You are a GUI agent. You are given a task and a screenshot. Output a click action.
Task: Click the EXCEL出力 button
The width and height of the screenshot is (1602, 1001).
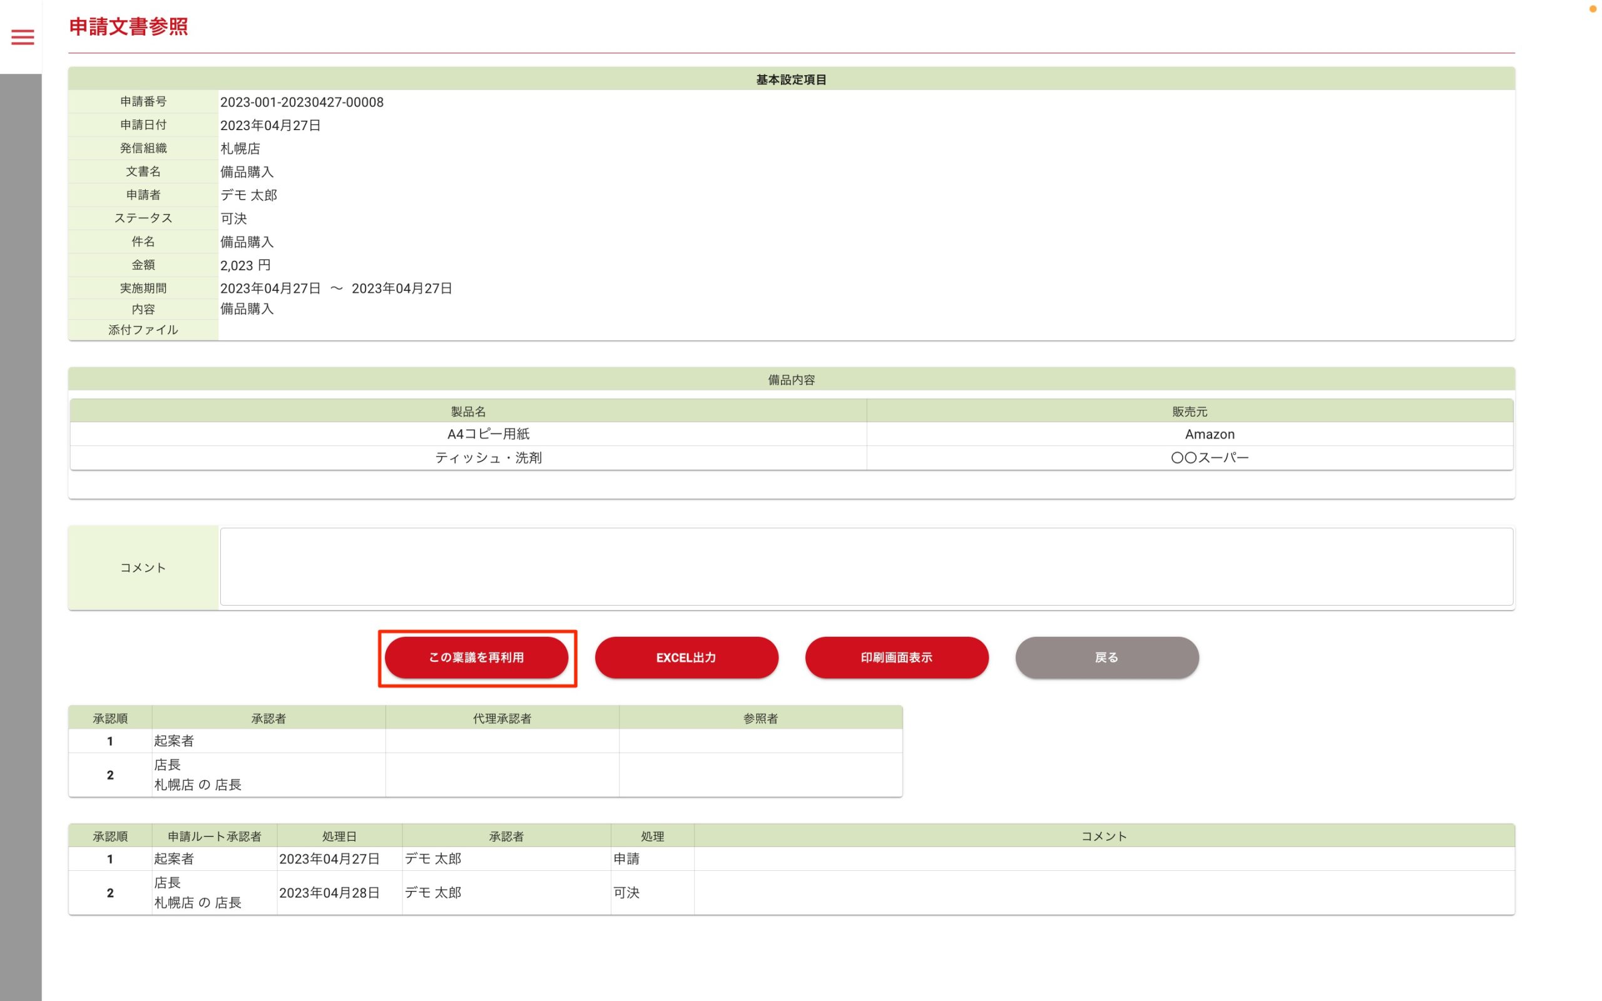pyautogui.click(x=686, y=658)
